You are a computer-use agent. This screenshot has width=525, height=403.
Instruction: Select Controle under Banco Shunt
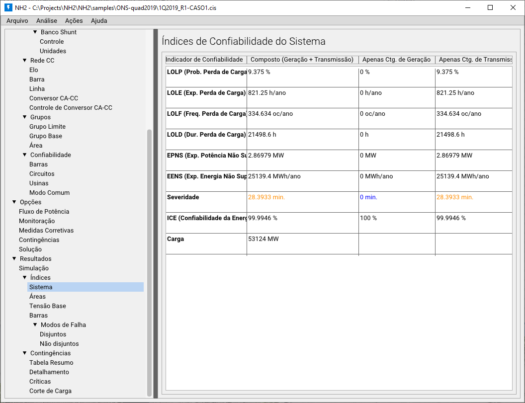tap(52, 42)
